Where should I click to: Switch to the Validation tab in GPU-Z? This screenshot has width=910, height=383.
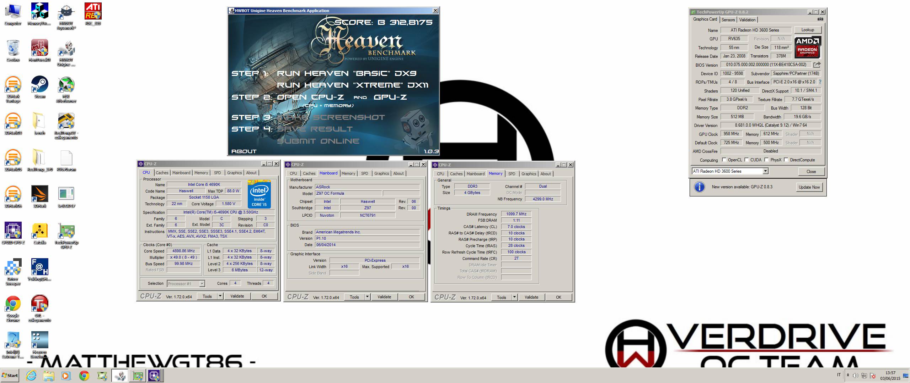[747, 20]
